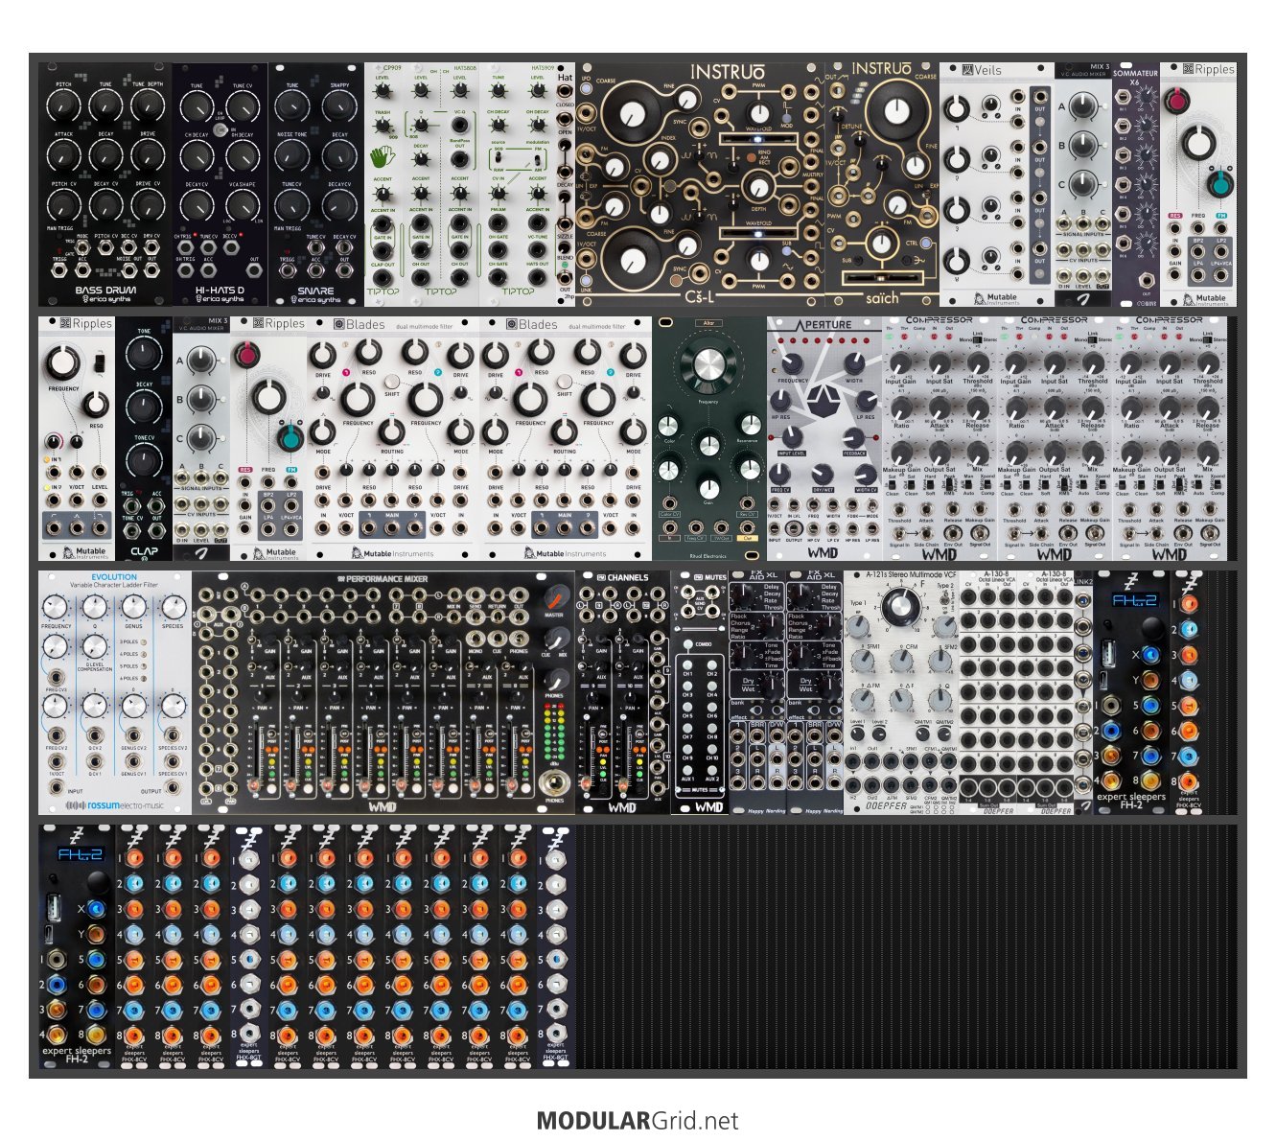Open the Doepfer A-121s Stereo Multimode VCF
Image resolution: width=1276 pixels, height=1141 pixels.
click(901, 693)
